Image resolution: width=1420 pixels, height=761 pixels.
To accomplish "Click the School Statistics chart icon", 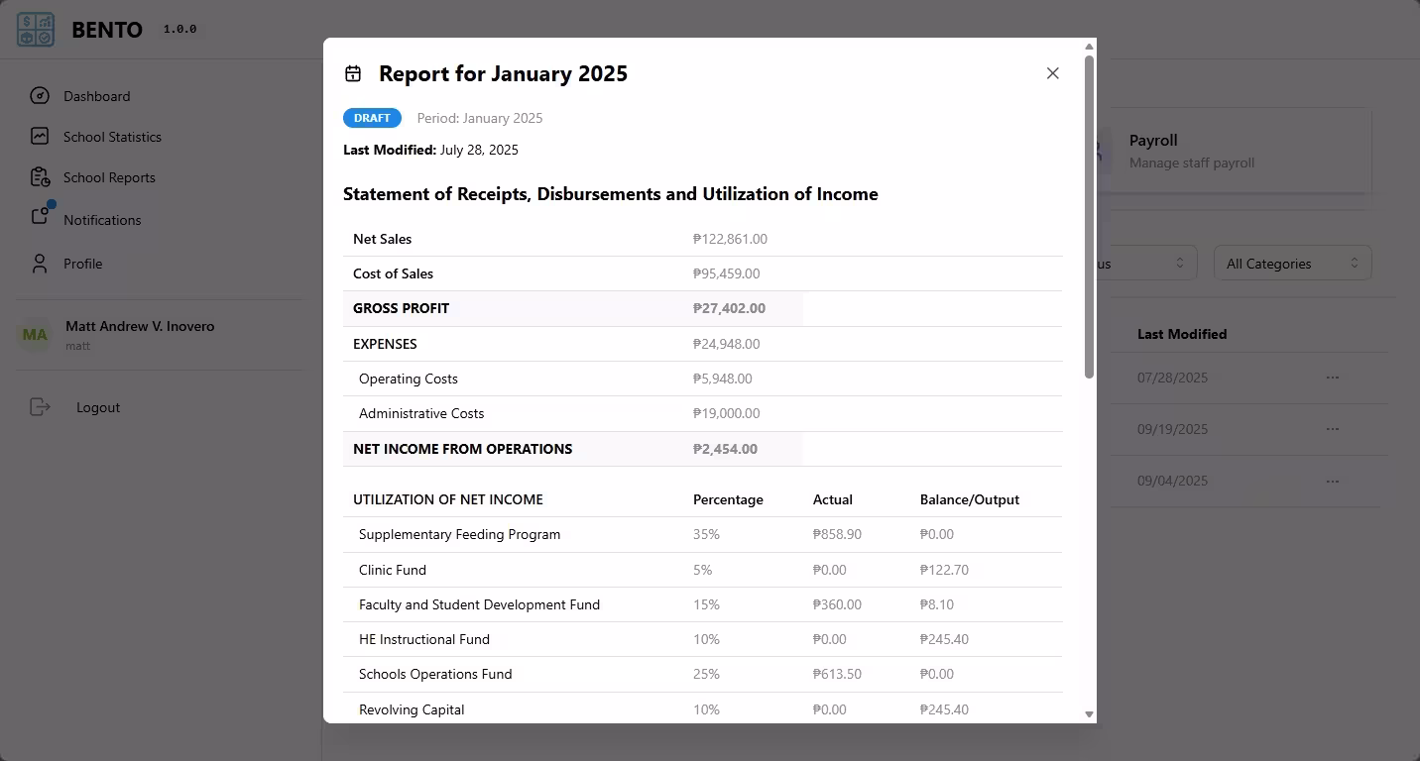I will pyautogui.click(x=40, y=137).
